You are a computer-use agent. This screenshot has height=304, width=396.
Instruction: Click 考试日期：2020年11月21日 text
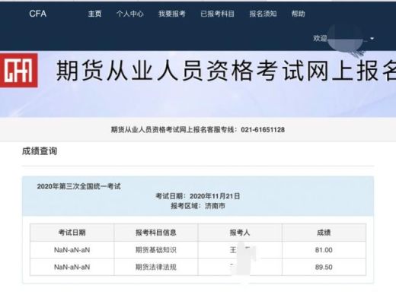[x=198, y=196]
